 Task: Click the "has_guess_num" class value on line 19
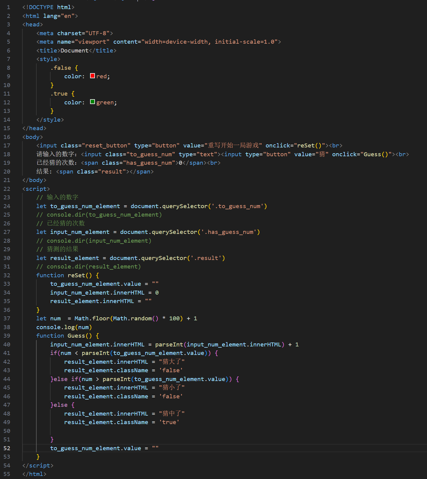click(149, 163)
